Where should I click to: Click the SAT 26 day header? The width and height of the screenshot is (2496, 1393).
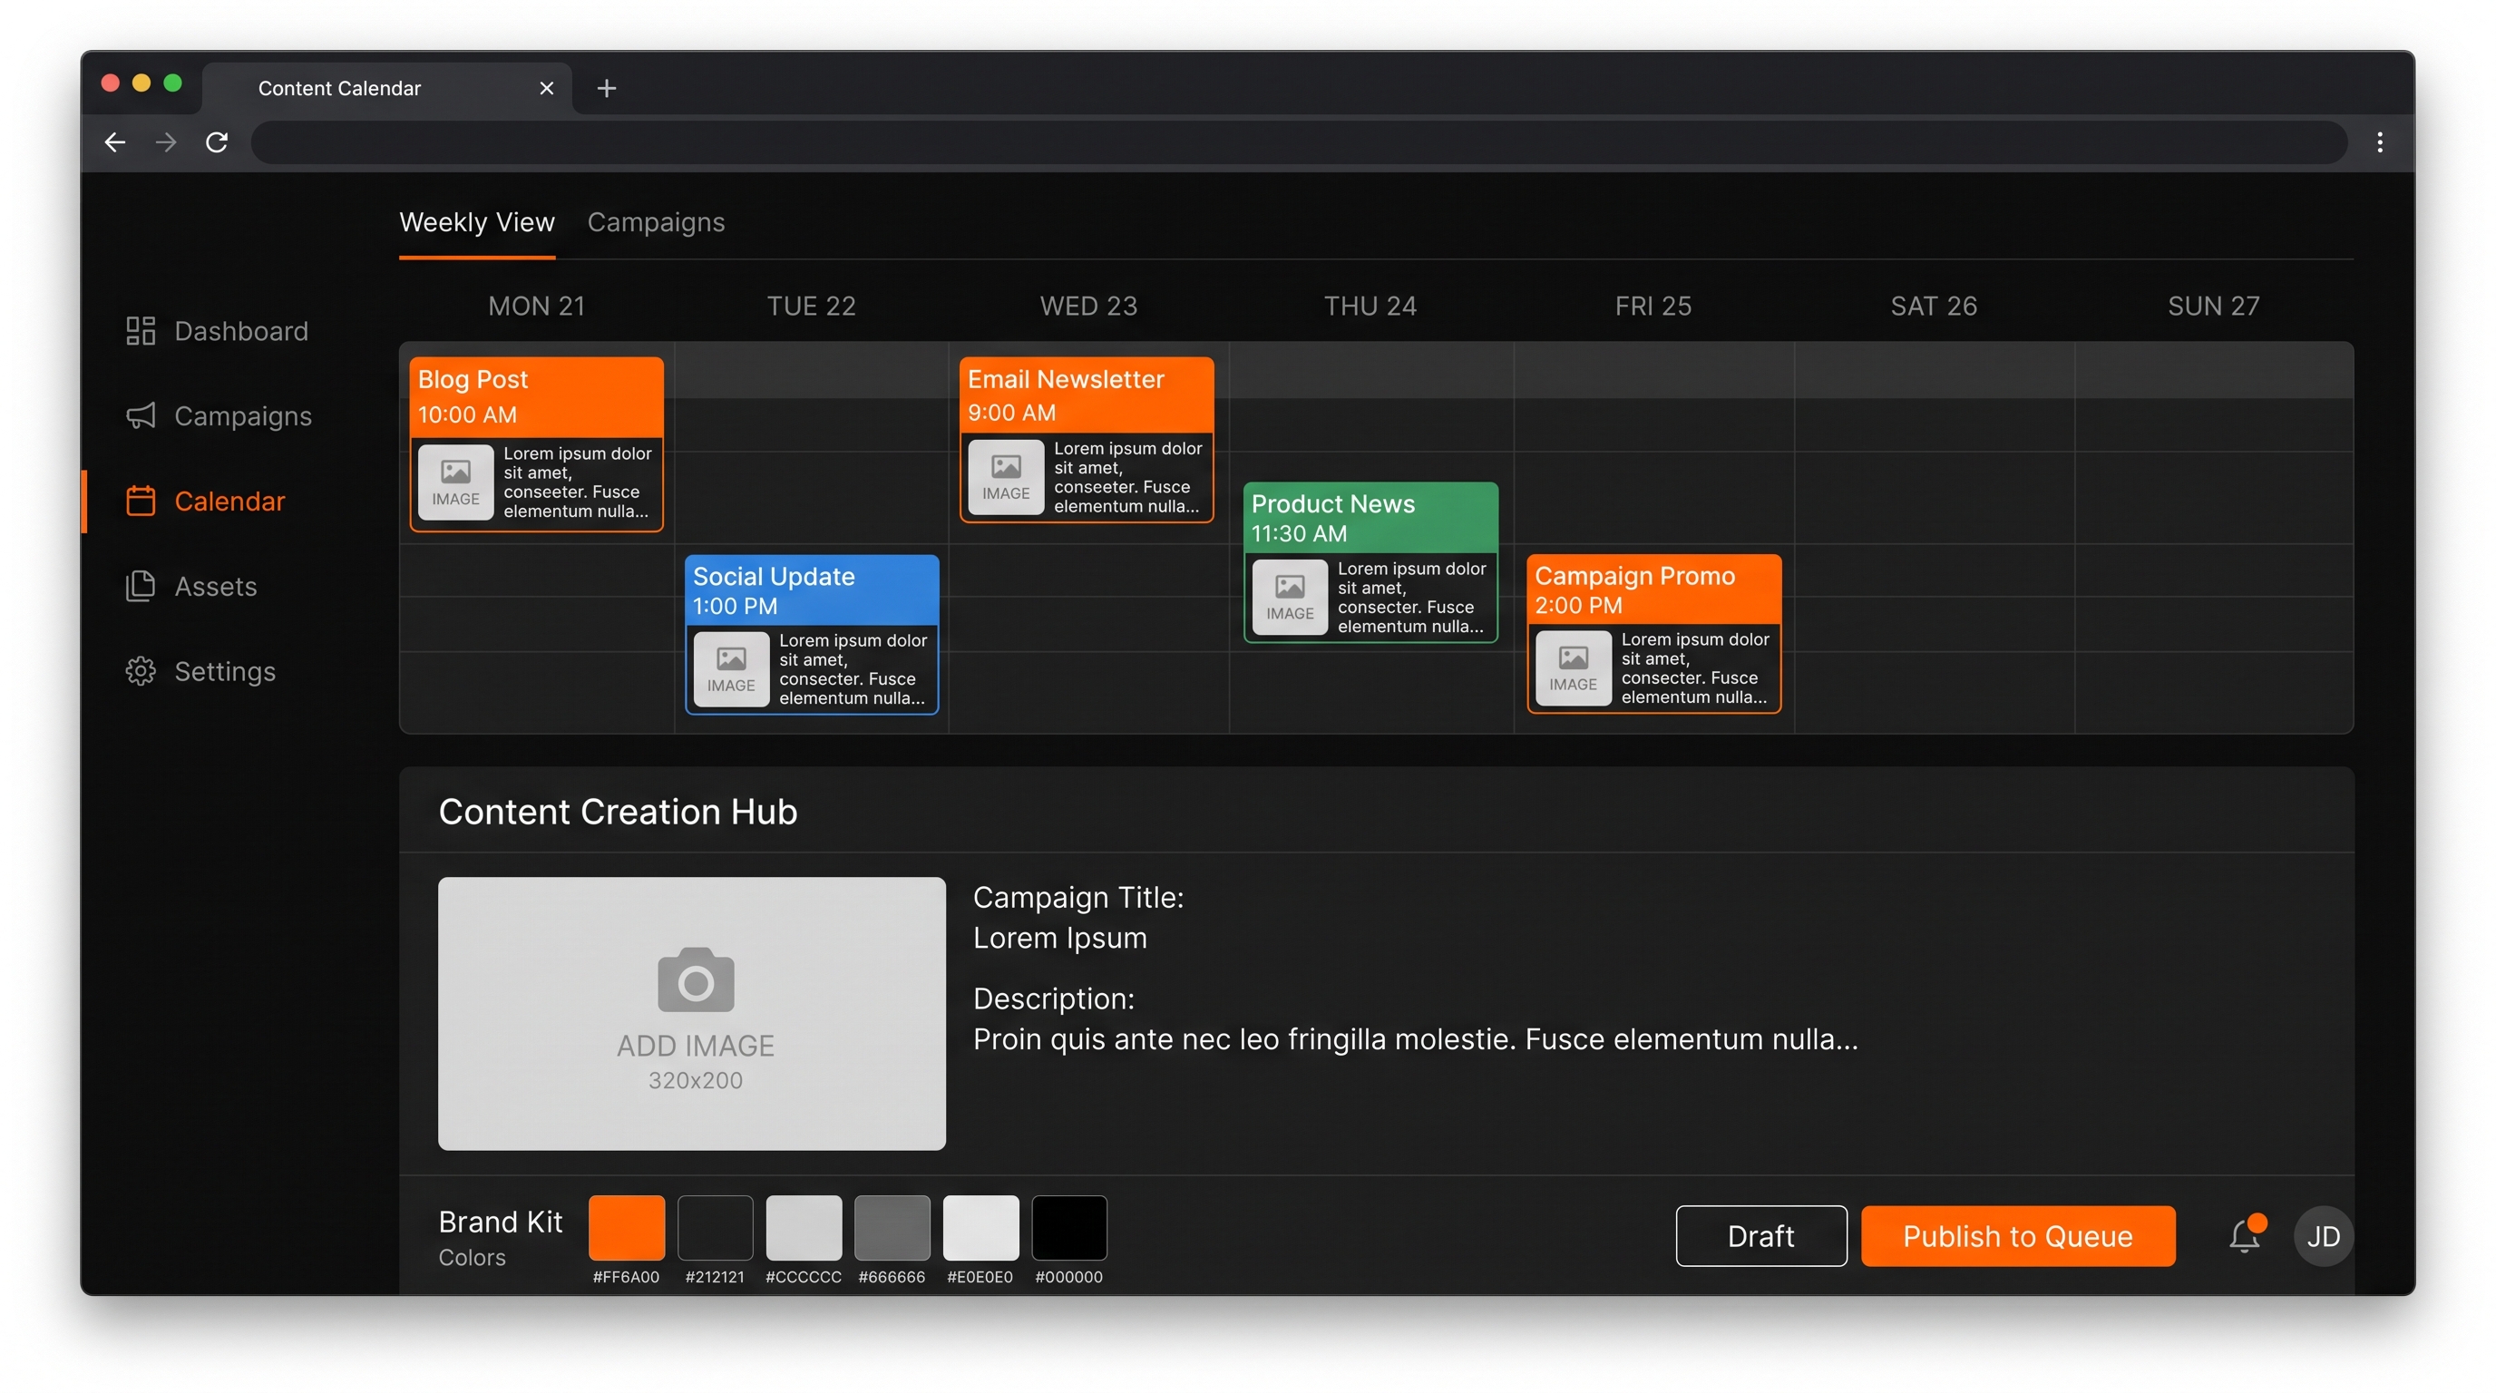1933,307
